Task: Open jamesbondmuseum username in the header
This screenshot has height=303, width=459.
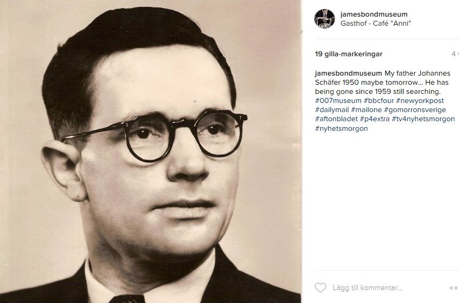Action: coord(374,14)
